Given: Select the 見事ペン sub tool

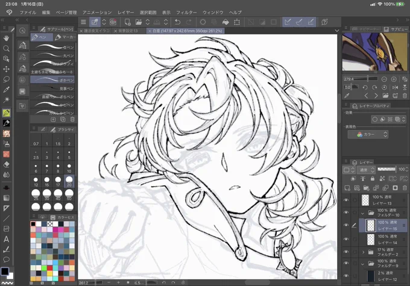Looking at the screenshot, I should click(52, 89).
